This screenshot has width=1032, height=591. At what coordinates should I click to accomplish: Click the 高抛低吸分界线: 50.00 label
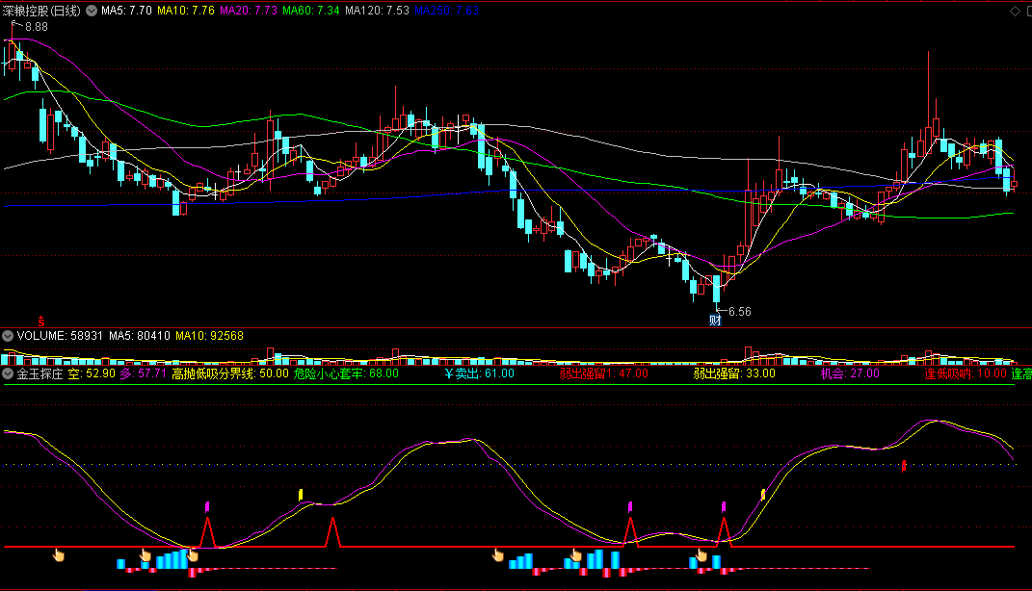click(x=230, y=373)
